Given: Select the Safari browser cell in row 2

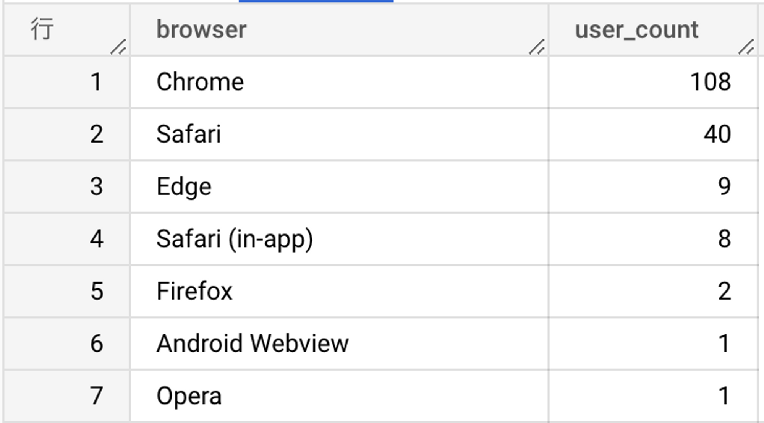Looking at the screenshot, I should tap(339, 134).
